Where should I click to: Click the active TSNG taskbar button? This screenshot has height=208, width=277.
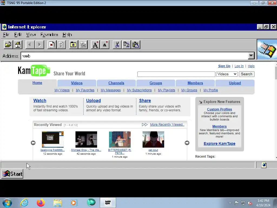point(108,203)
